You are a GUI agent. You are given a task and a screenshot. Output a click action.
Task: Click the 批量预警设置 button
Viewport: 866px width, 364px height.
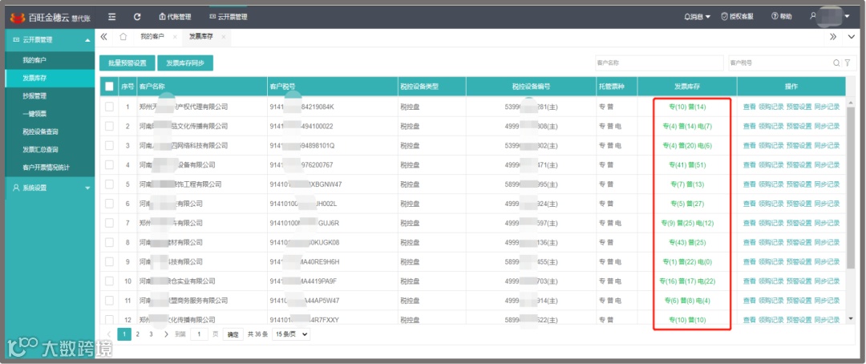pos(127,63)
